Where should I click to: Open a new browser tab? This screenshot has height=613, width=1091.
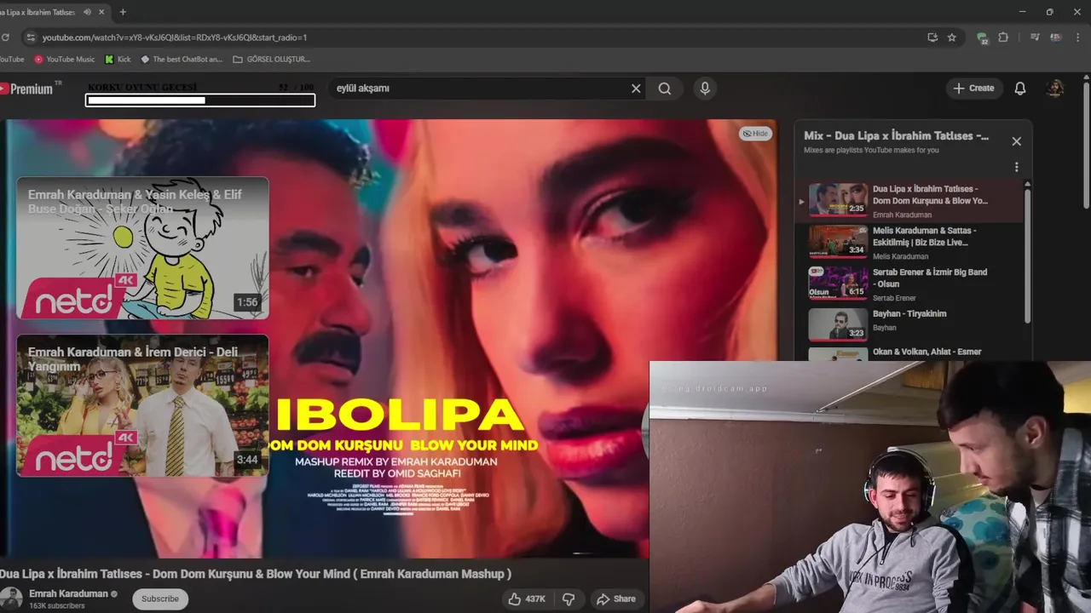(123, 12)
